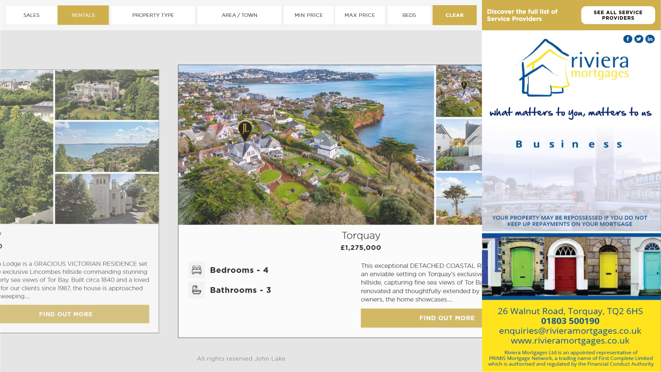This screenshot has width=661, height=372.
Task: Expand the Area / Town filter
Action: 239,15
